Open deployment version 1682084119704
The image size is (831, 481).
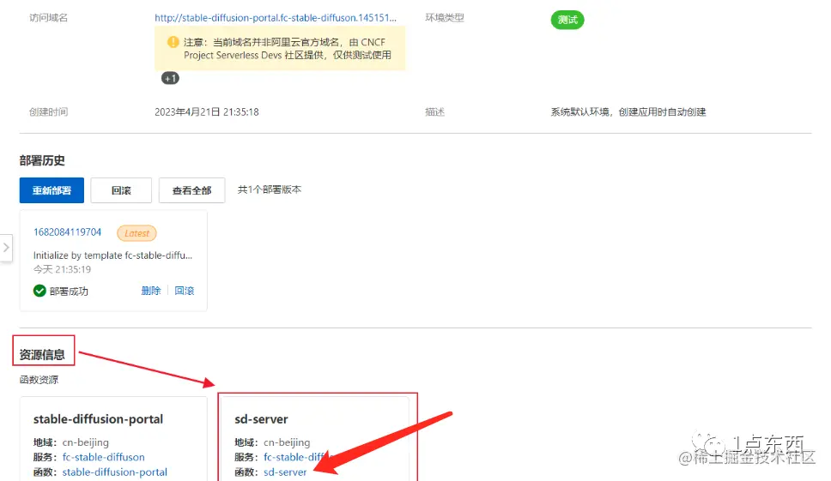coord(67,232)
